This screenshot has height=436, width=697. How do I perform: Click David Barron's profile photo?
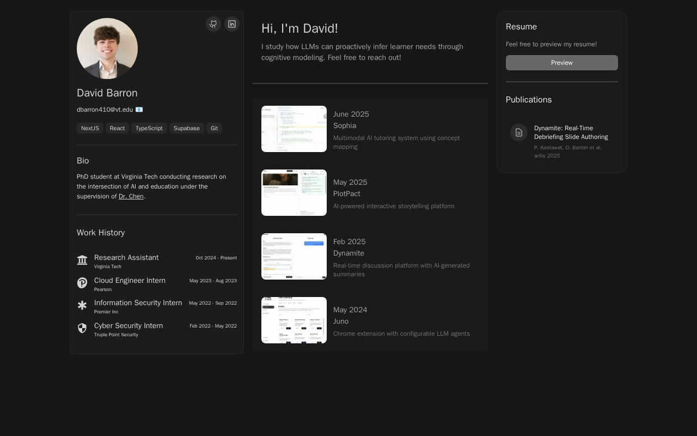[x=107, y=49]
